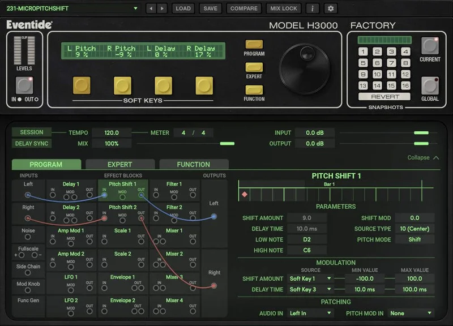453x326 pixels.
Task: Select snapshot 1
Action: (363, 52)
